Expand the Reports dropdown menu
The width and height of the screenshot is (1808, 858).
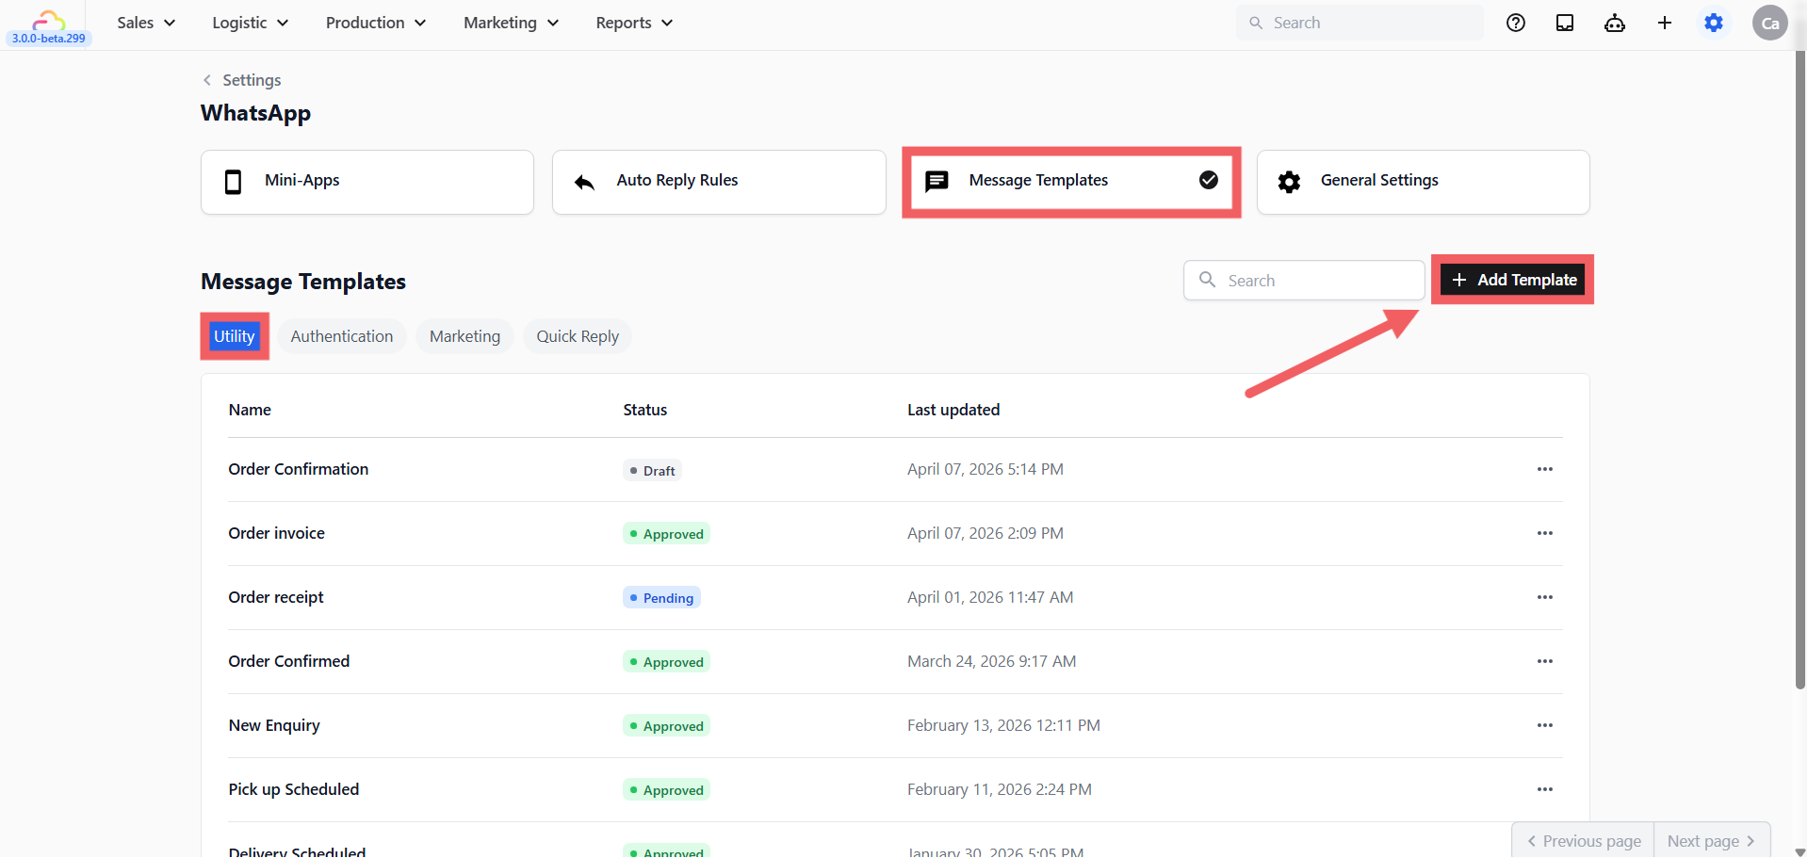[x=634, y=23]
